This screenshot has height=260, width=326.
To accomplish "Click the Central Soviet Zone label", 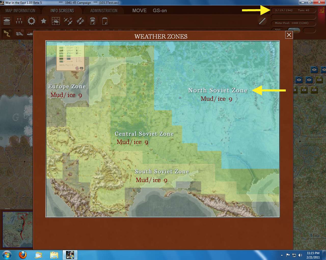I will click(x=144, y=134).
